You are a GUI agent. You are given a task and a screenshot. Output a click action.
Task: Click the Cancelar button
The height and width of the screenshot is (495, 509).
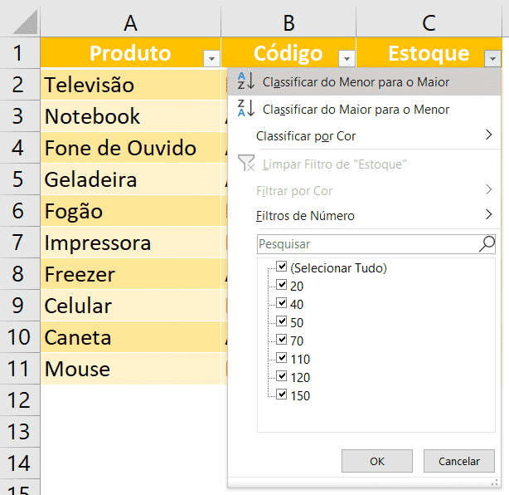[x=458, y=461]
